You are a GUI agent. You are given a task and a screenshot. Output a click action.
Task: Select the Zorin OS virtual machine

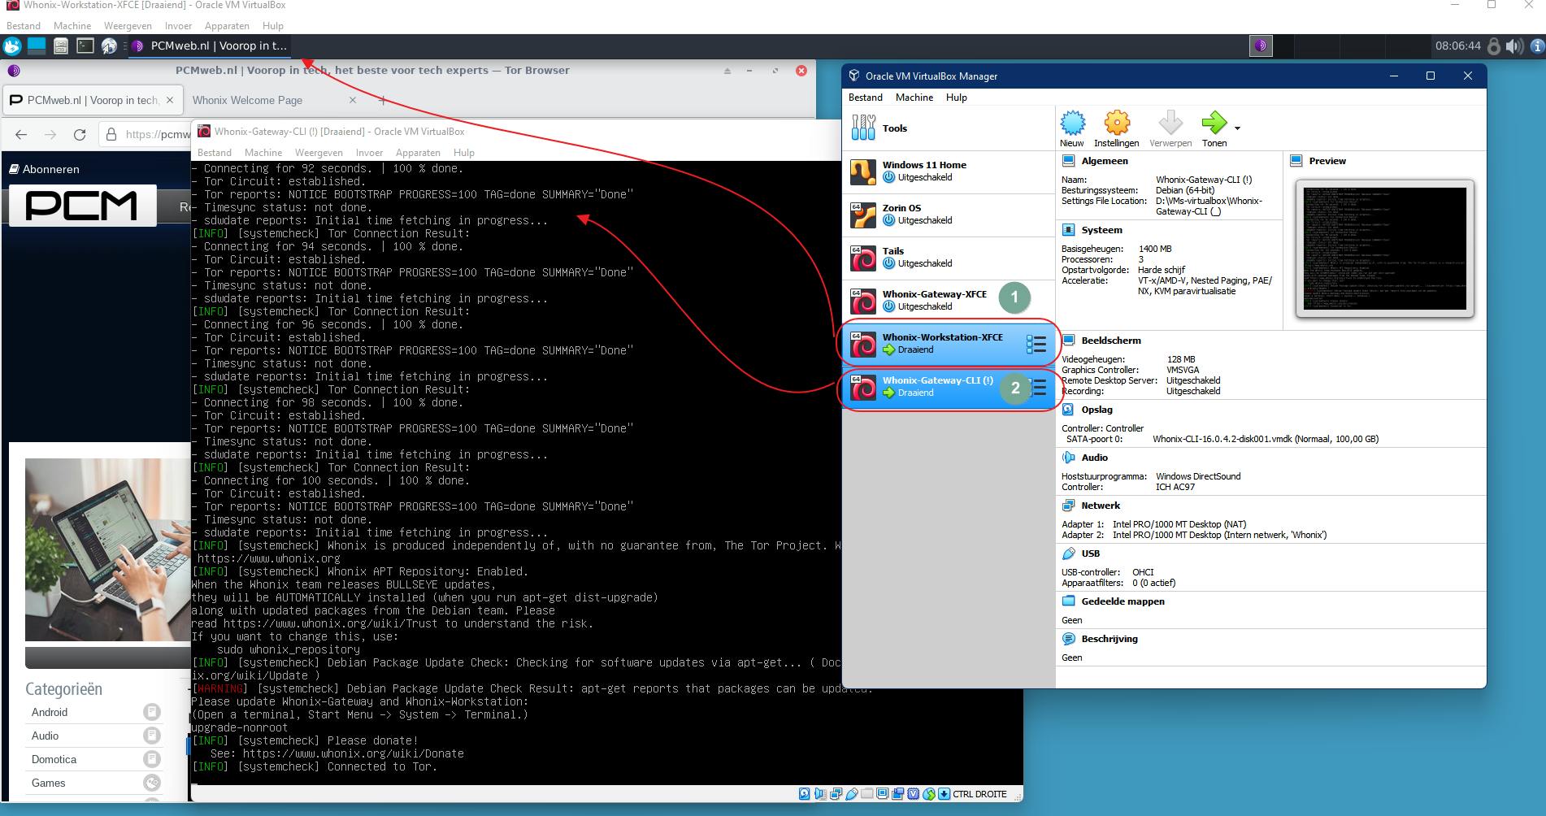[948, 215]
